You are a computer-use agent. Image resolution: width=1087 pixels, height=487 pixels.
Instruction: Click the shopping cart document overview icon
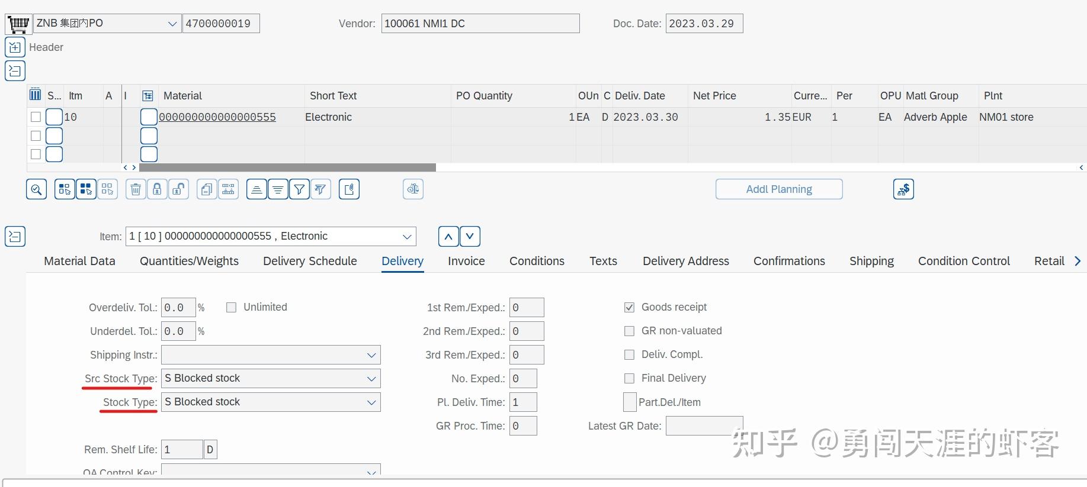[18, 24]
